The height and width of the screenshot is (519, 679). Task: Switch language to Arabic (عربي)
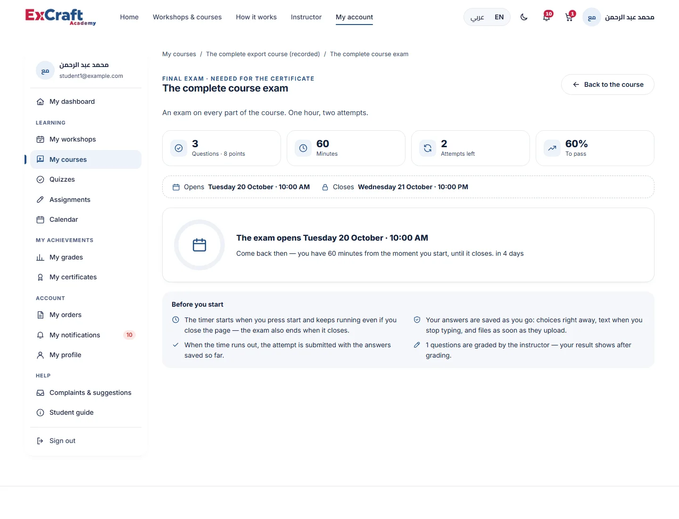pyautogui.click(x=477, y=17)
